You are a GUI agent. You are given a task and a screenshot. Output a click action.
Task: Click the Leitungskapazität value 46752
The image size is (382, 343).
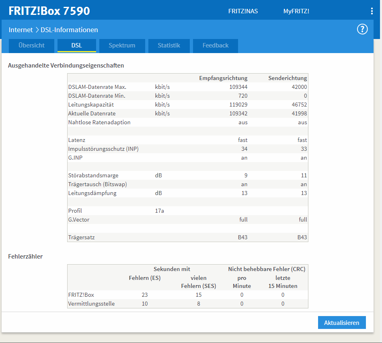299,105
